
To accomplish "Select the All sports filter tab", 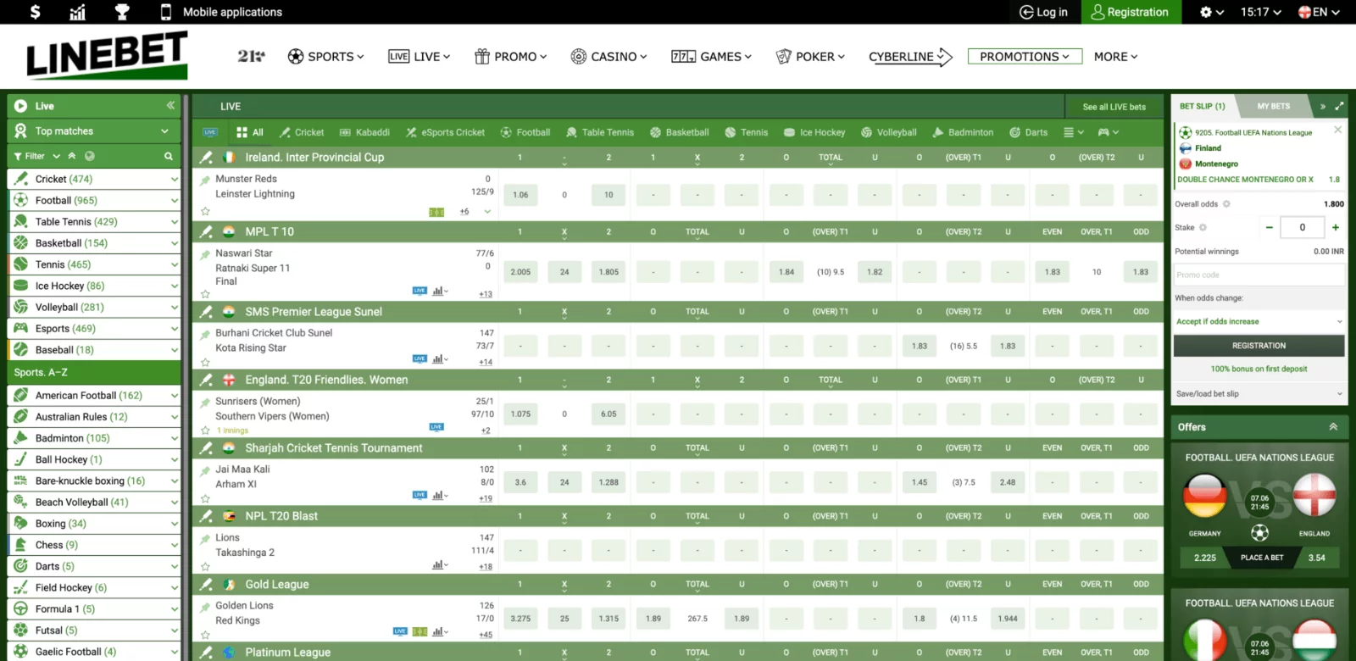I will (x=250, y=132).
